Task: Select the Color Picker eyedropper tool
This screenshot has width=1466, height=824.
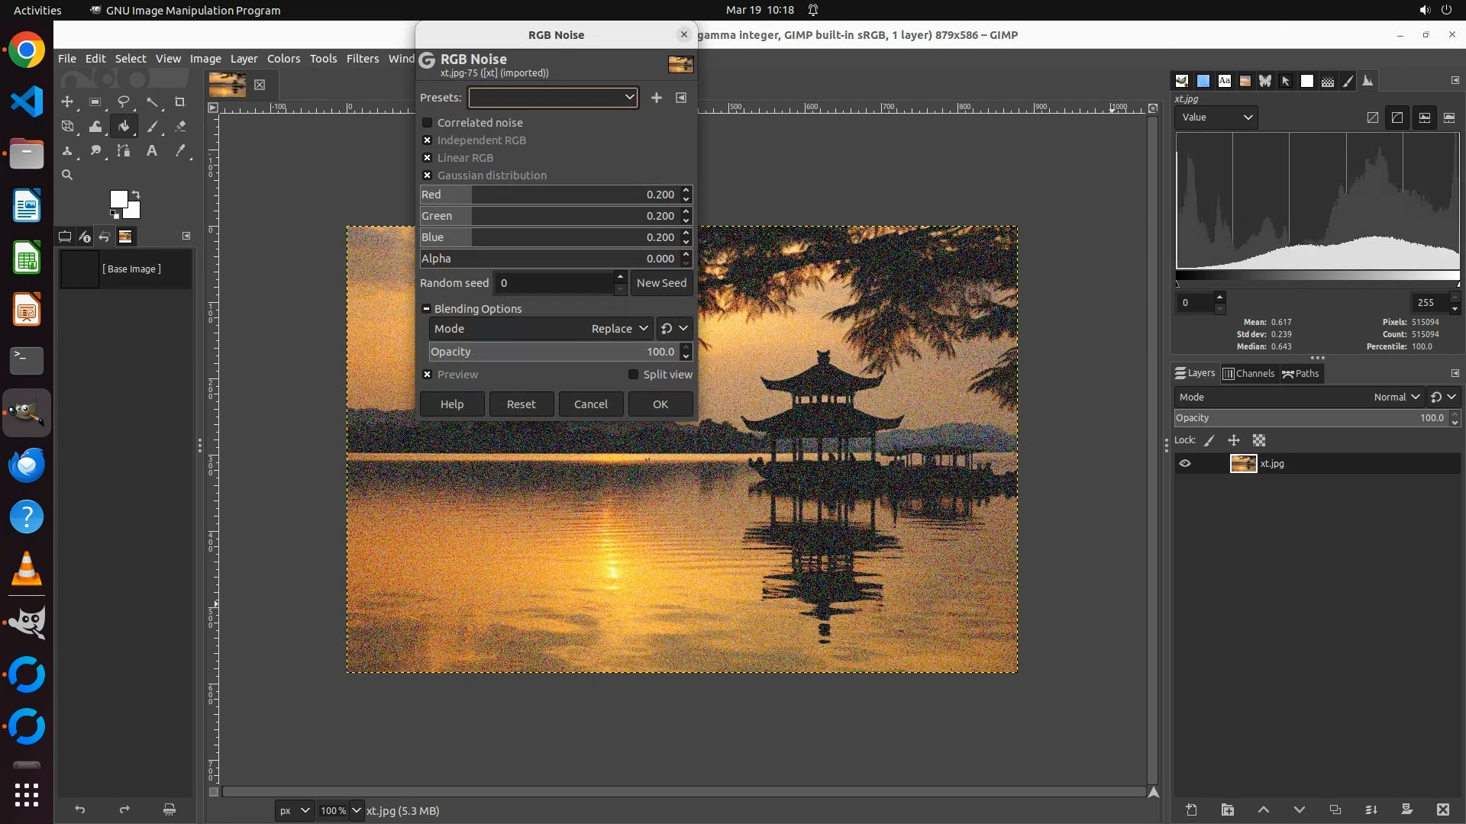Action: (x=180, y=151)
